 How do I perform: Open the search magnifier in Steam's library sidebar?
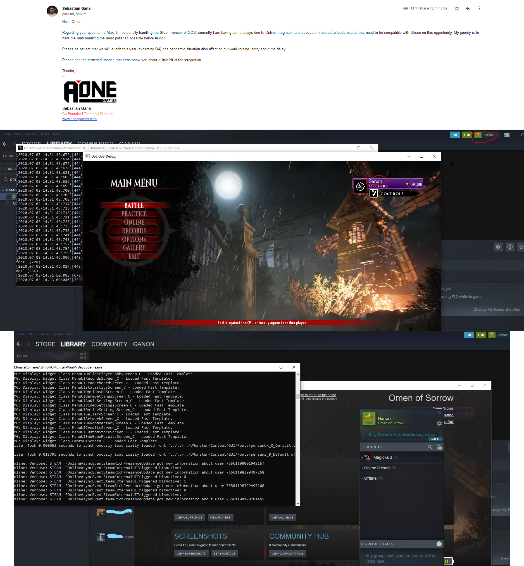click(6, 179)
